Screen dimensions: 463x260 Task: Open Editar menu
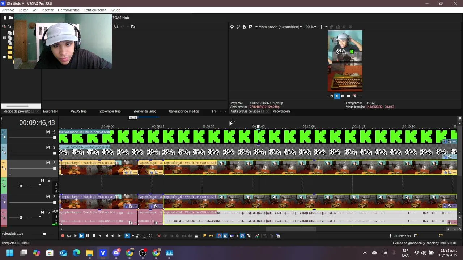click(x=23, y=10)
